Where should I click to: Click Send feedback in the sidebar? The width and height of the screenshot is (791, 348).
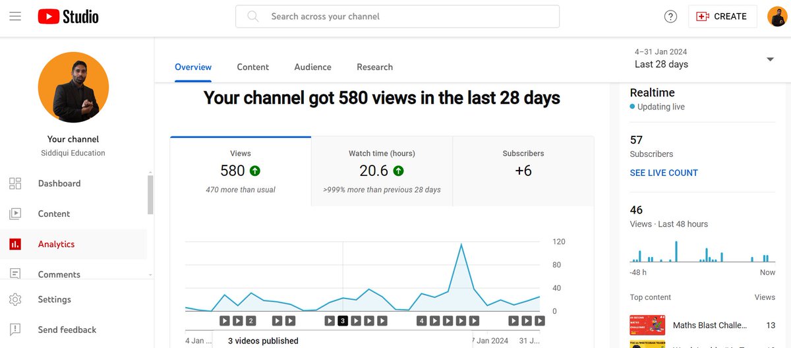tap(73, 330)
